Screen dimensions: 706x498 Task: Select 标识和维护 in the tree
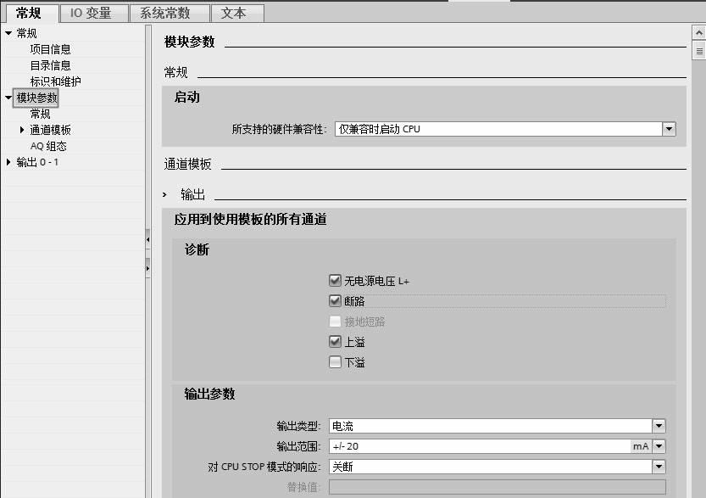[55, 81]
